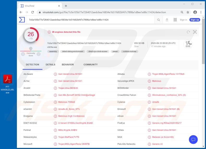The width and height of the screenshot is (206, 149).
Task: Open a new browser tab
Action: 66,6
